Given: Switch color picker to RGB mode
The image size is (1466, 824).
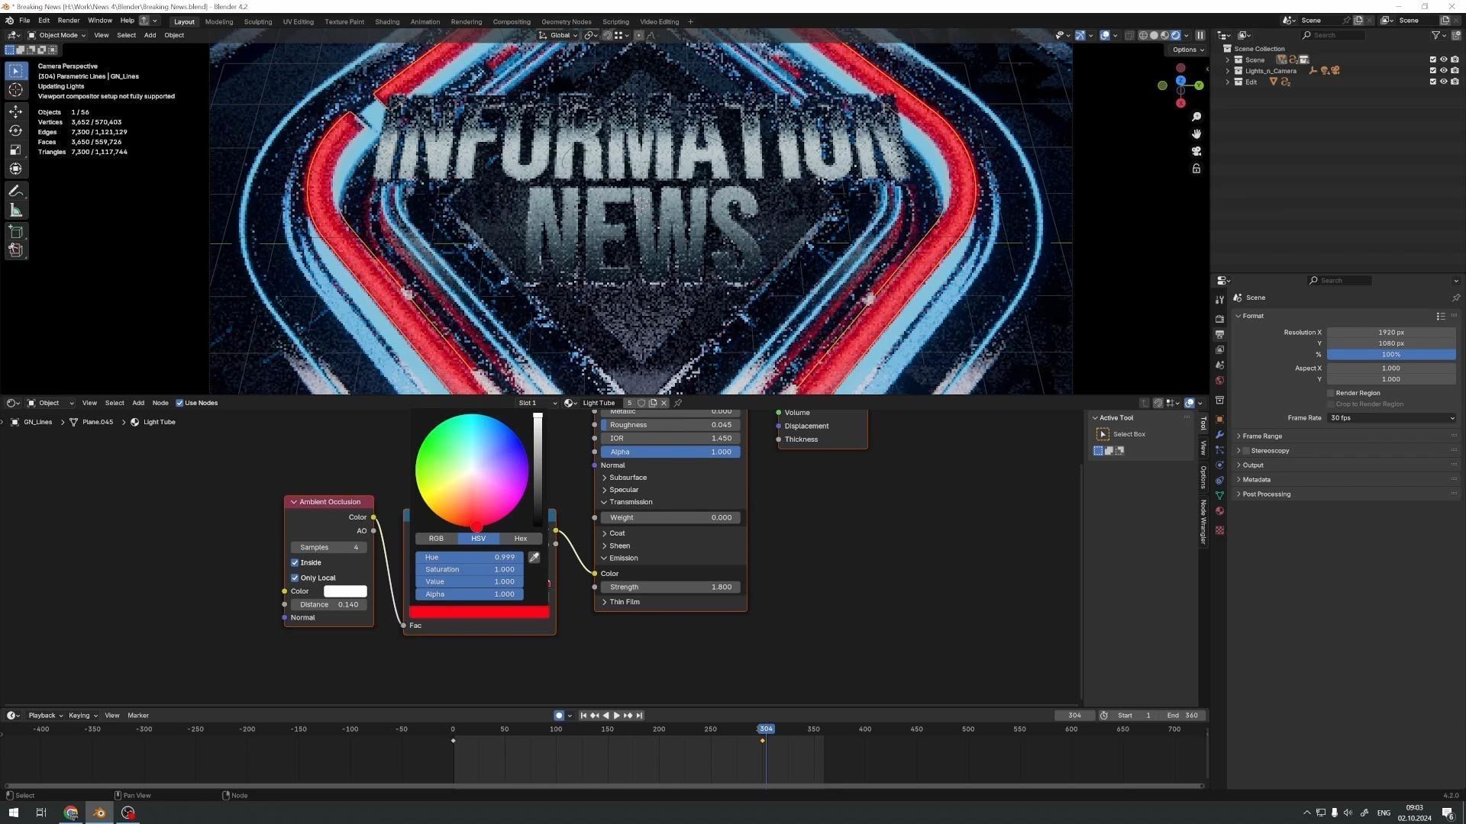Looking at the screenshot, I should (436, 539).
